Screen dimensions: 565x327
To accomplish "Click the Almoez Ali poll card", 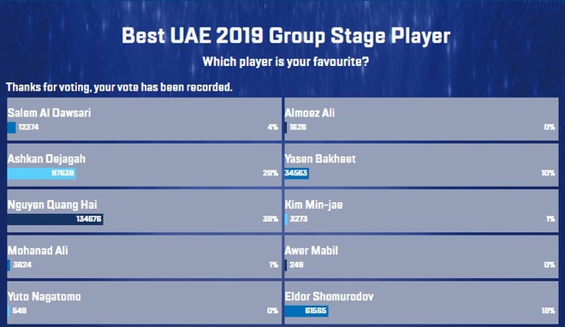I will (x=421, y=119).
